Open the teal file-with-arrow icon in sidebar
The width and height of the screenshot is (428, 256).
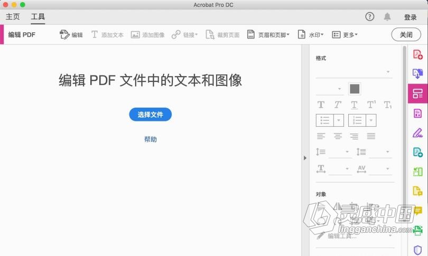(417, 152)
